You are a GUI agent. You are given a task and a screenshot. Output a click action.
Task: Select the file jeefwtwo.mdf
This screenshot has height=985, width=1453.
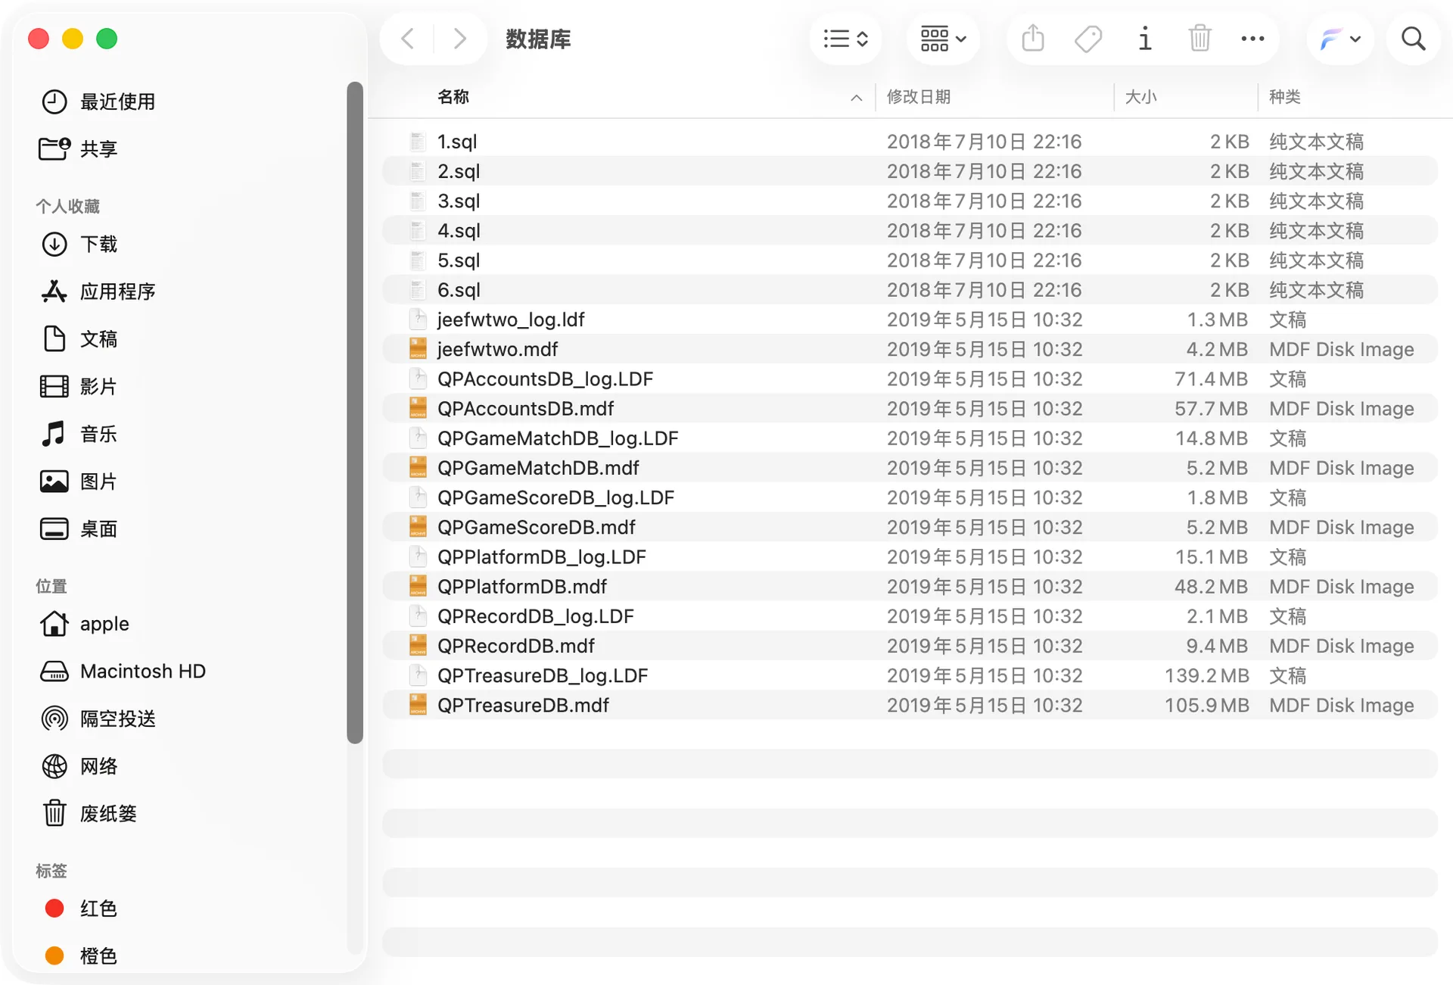pyautogui.click(x=910, y=349)
